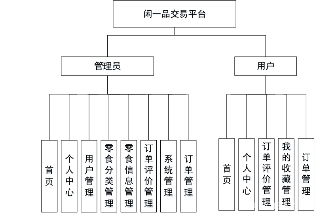Image resolution: width=336 pixels, height=214 pixels.
Task: Select 首页 box under 管理员
Action: point(49,176)
